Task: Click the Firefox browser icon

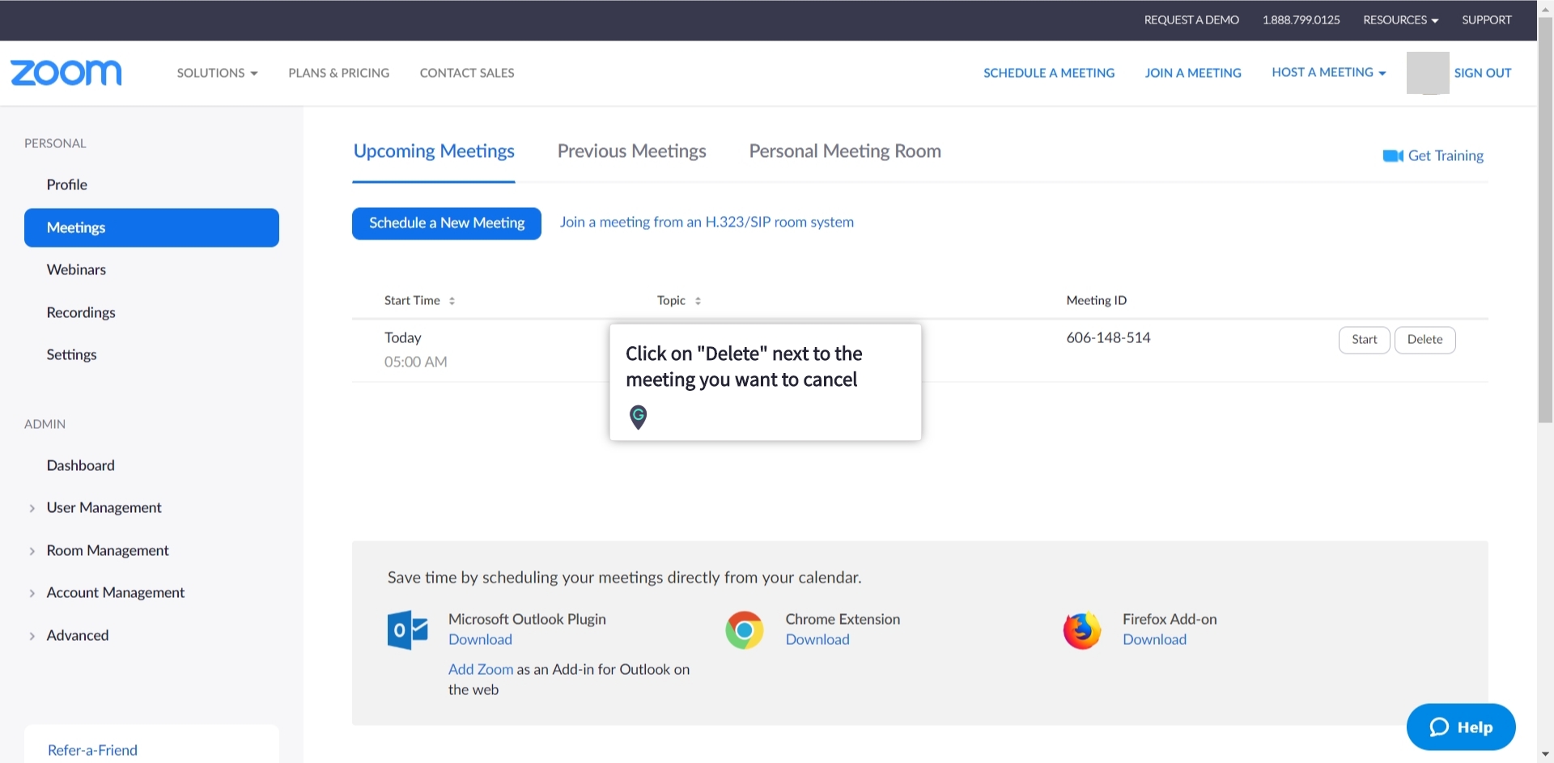Action: [x=1082, y=629]
